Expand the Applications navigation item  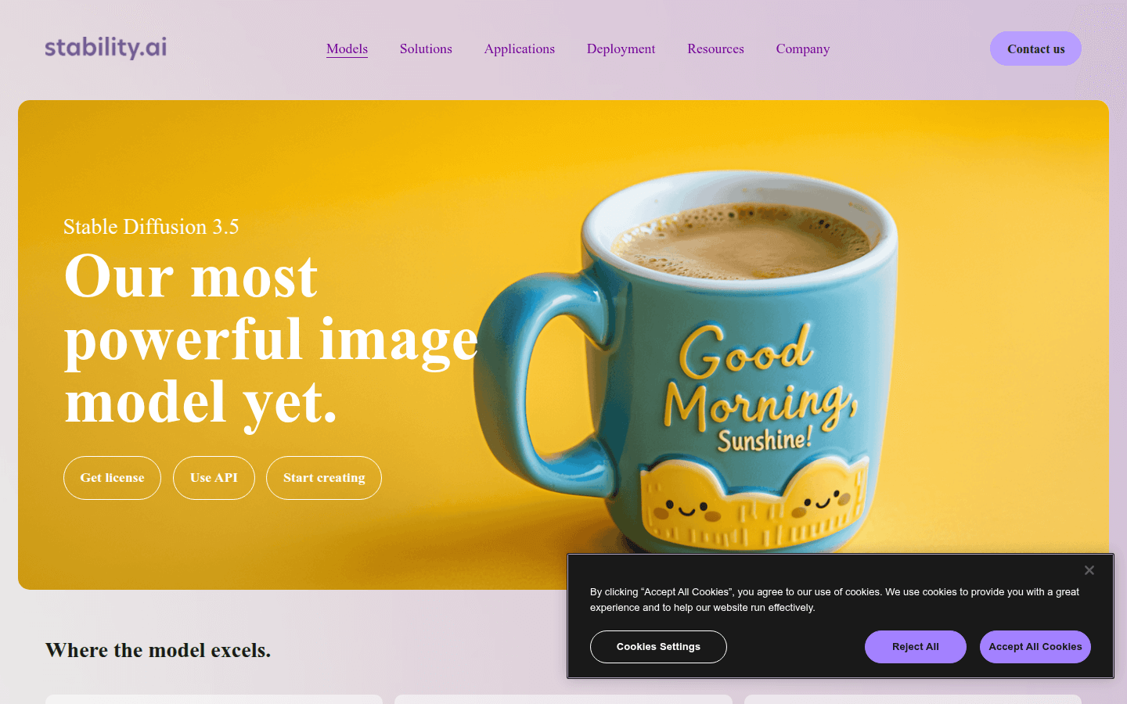pyautogui.click(x=520, y=48)
